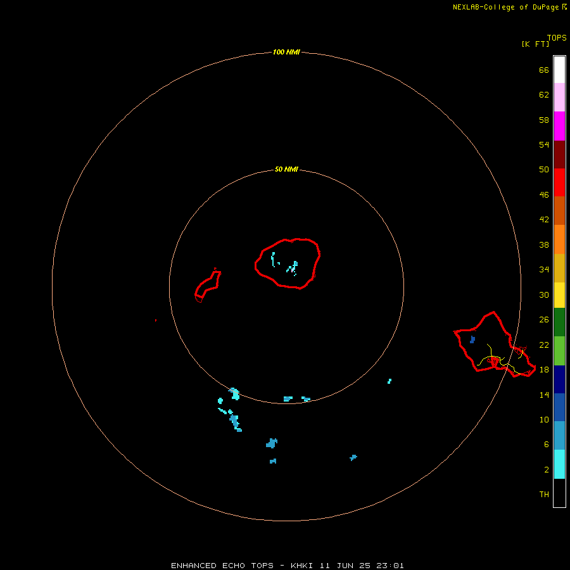Click the small narrow island outline west of center
The width and height of the screenshot is (570, 570).
pos(208,285)
